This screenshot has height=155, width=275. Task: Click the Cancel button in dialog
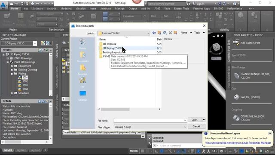pos(196,126)
